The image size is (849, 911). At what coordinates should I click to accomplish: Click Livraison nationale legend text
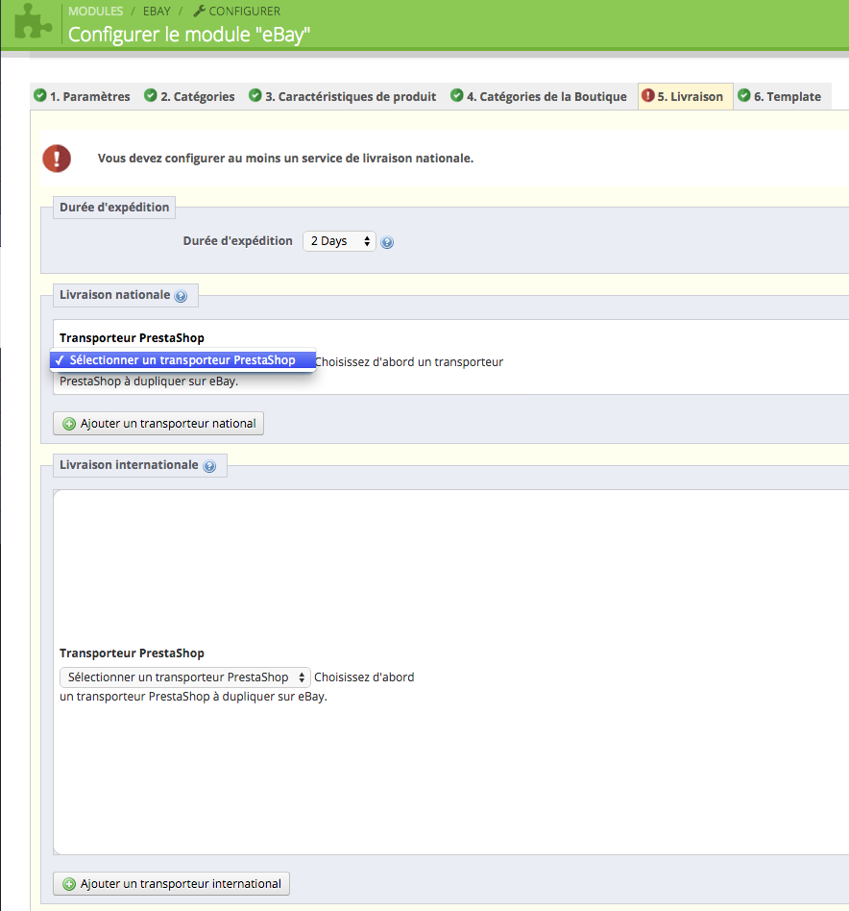click(x=115, y=295)
